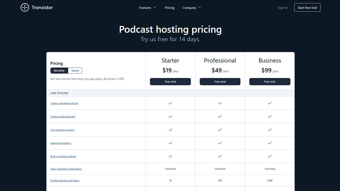Screen dimensions: 340x191
Task: Start Free trial for Professional plan
Action: [x=220, y=82]
